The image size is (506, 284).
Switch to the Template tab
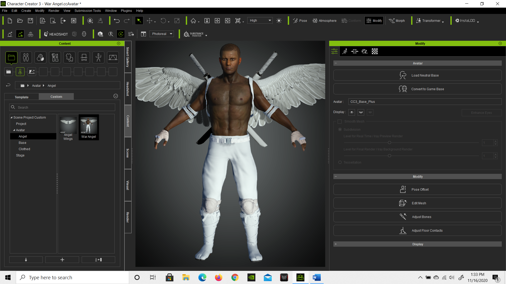point(22,97)
